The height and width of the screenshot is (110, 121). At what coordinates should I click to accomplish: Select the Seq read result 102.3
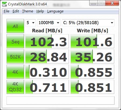47,41
